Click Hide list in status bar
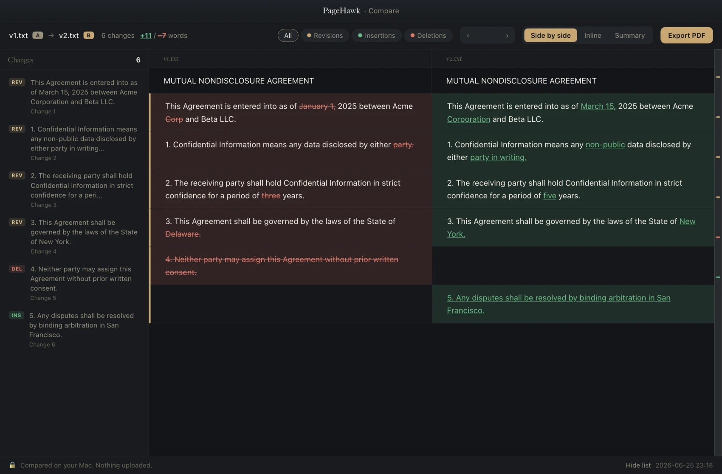 click(x=638, y=466)
